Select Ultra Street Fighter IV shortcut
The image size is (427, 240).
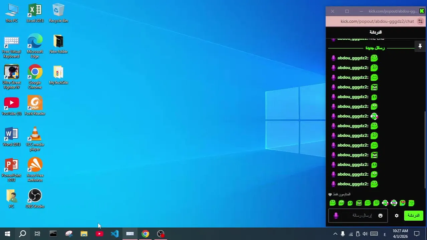pos(11,77)
